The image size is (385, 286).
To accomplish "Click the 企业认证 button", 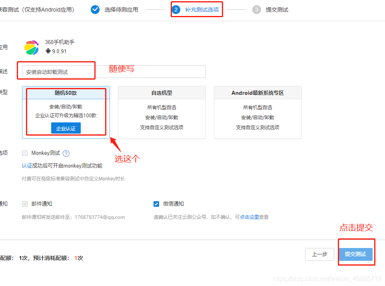I will 66,128.
